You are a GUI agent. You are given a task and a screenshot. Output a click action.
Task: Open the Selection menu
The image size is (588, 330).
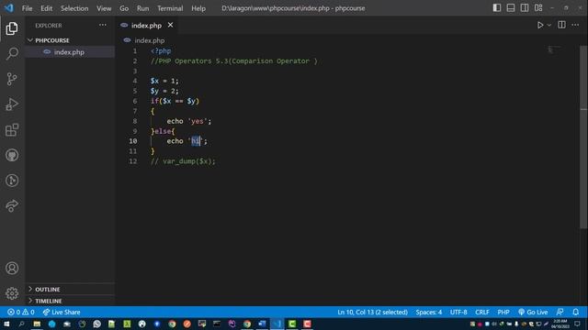click(x=74, y=8)
